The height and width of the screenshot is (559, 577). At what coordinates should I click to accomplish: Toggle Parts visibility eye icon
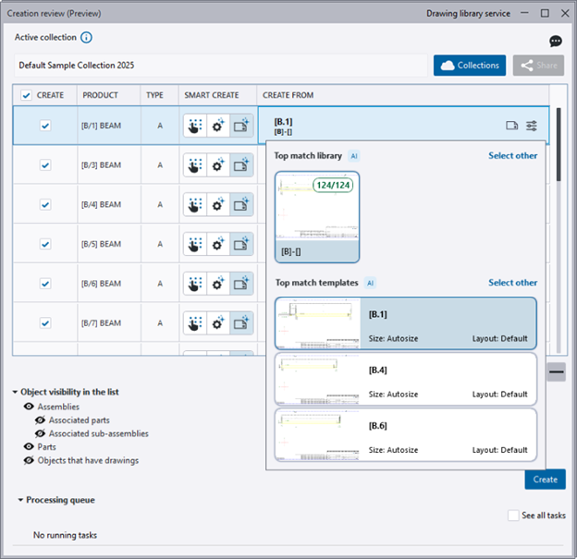tap(29, 446)
